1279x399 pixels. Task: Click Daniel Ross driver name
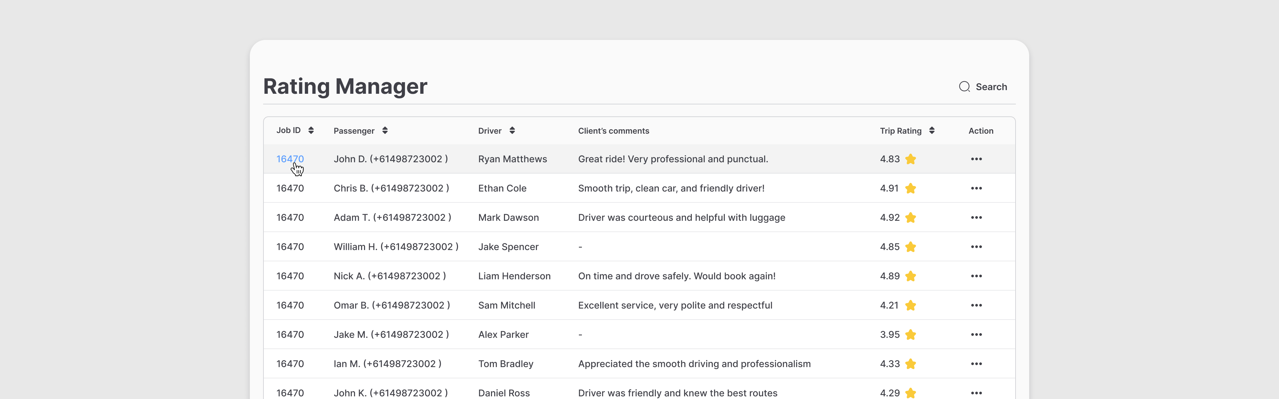point(504,393)
